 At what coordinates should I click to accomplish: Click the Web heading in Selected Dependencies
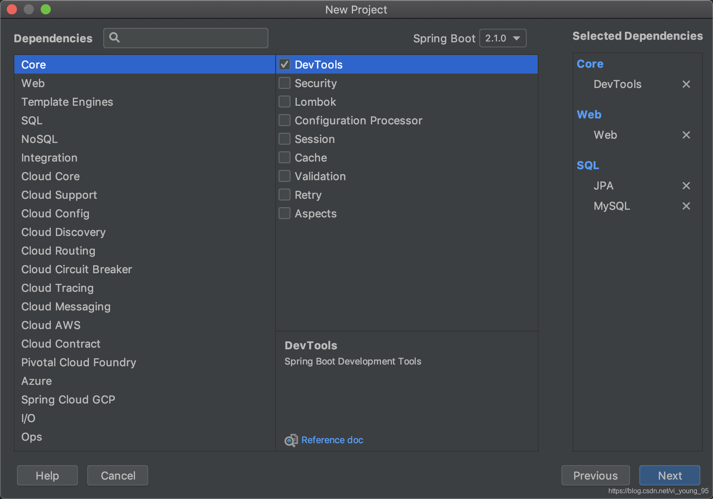point(589,115)
